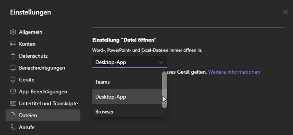The image size is (293, 135).
Task: Click the Anrufe phone icon
Action: (x=13, y=127)
